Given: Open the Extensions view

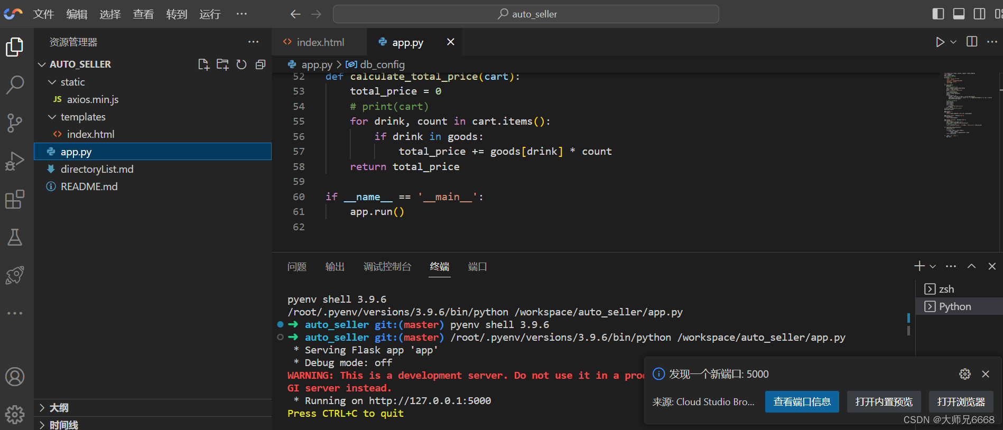Looking at the screenshot, I should [x=15, y=199].
